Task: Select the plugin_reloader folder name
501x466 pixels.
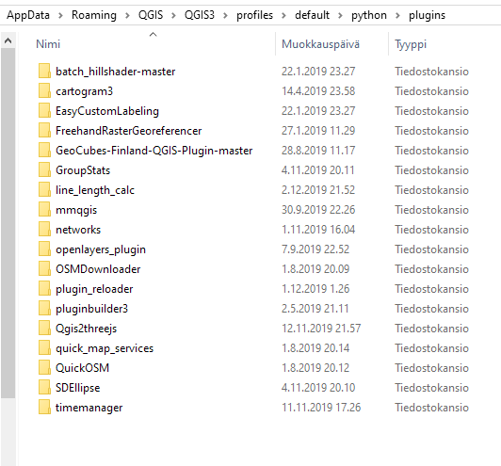Action: click(x=94, y=289)
